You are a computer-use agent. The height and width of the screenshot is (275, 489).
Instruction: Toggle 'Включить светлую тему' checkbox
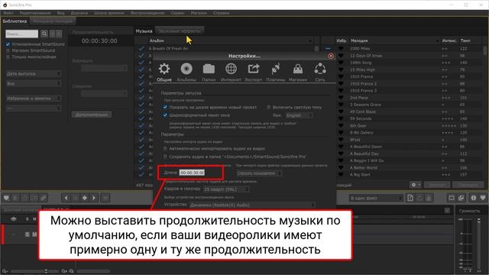(268, 107)
